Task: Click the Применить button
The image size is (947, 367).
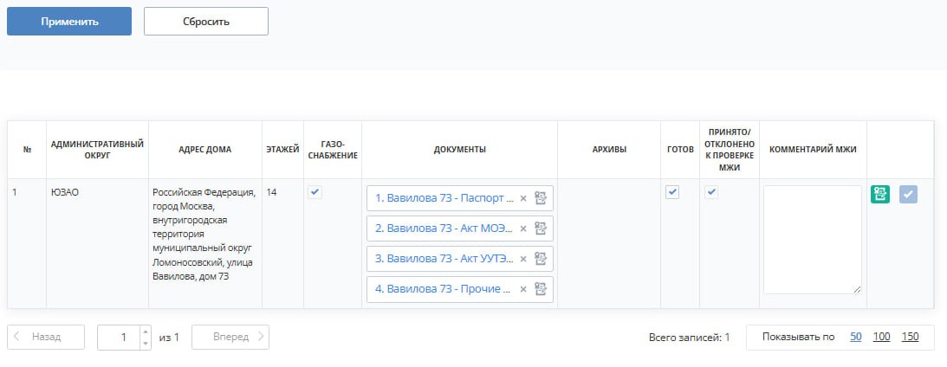Action: pos(69,21)
